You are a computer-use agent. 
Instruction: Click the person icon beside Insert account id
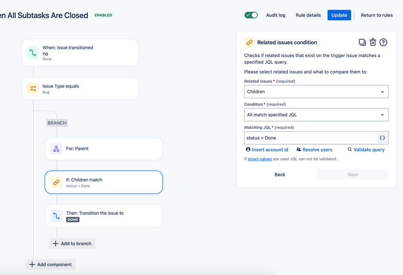tap(248, 149)
